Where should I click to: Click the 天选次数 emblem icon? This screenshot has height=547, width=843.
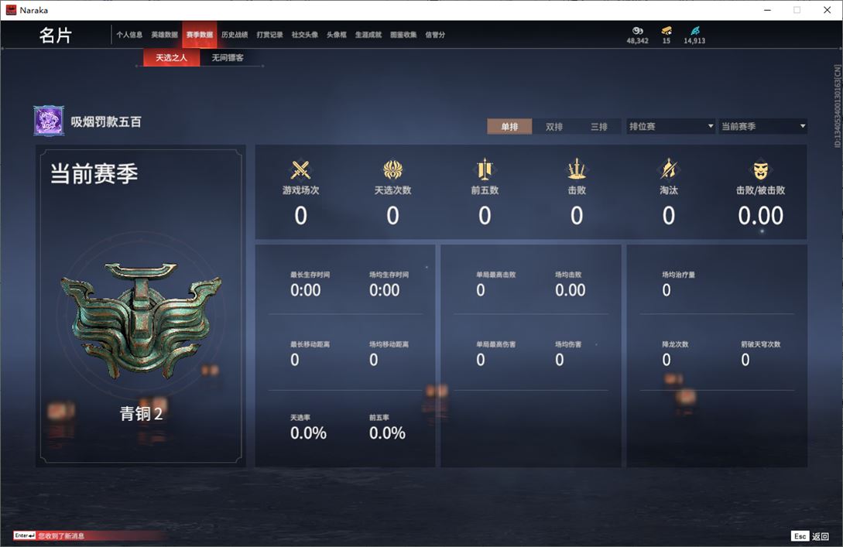[392, 169]
